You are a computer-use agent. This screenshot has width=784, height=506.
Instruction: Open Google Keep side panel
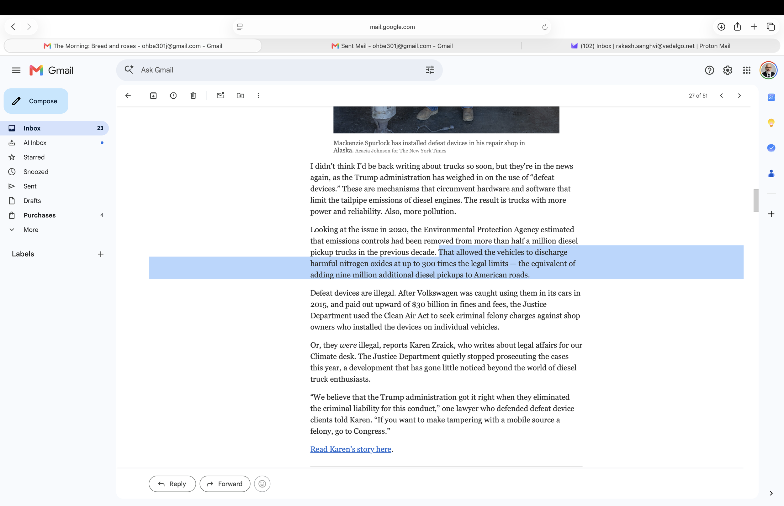click(771, 123)
